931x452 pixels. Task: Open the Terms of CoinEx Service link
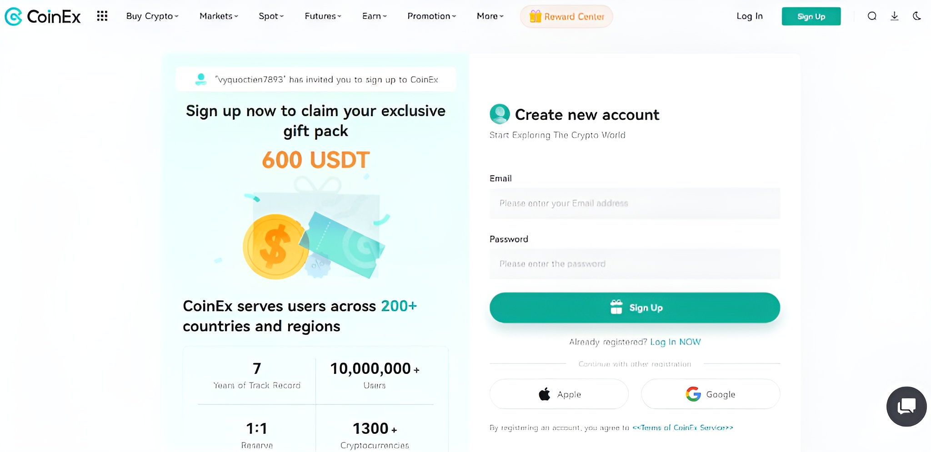pyautogui.click(x=683, y=427)
